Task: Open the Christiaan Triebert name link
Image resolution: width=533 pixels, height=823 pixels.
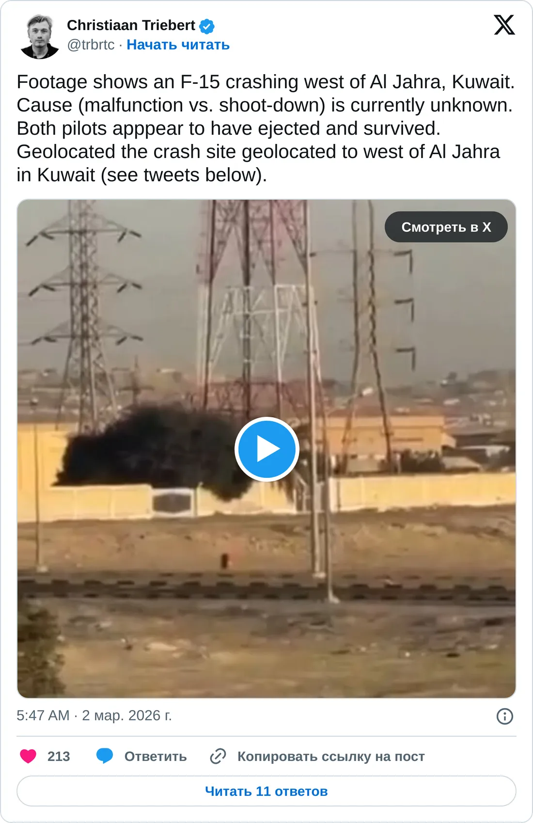Action: 131,25
